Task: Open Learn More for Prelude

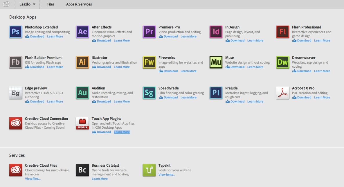Action: click(x=255, y=101)
